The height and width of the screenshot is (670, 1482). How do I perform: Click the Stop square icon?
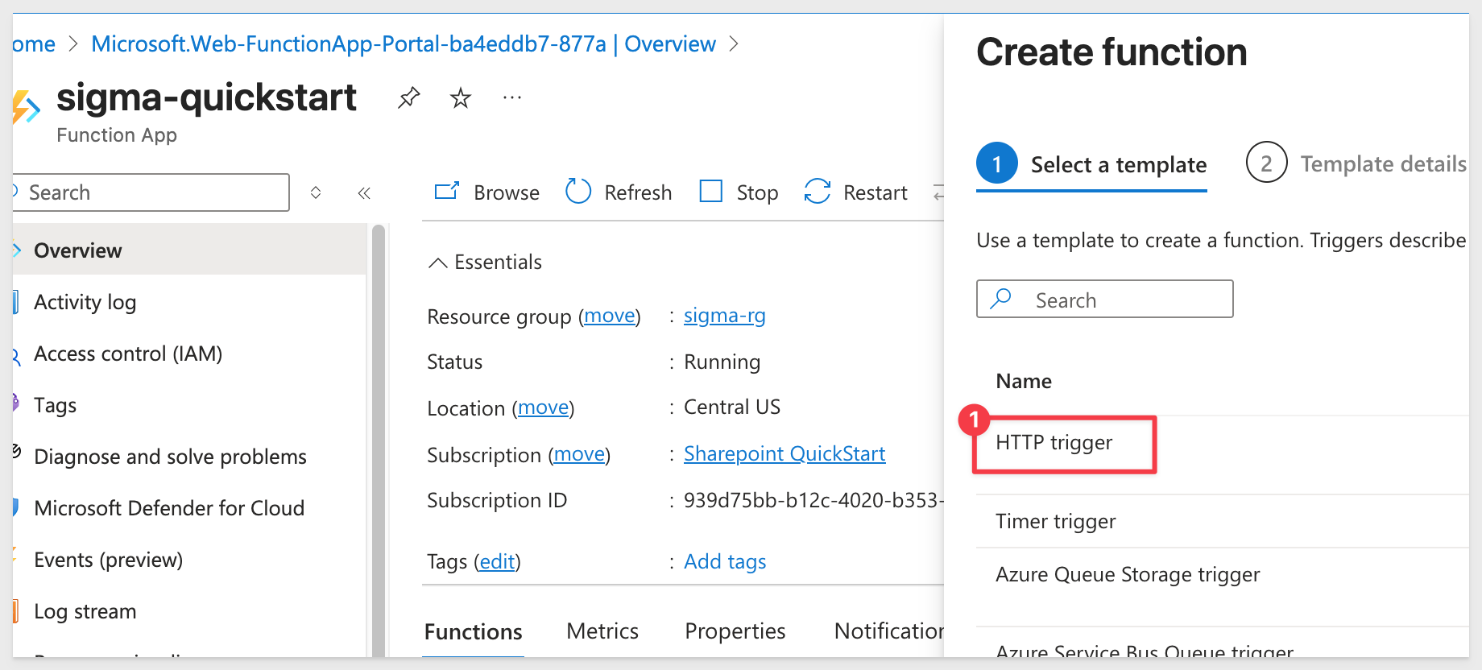click(710, 192)
